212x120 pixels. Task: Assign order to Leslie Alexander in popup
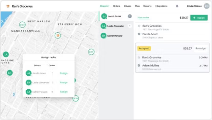[x=64, y=83]
